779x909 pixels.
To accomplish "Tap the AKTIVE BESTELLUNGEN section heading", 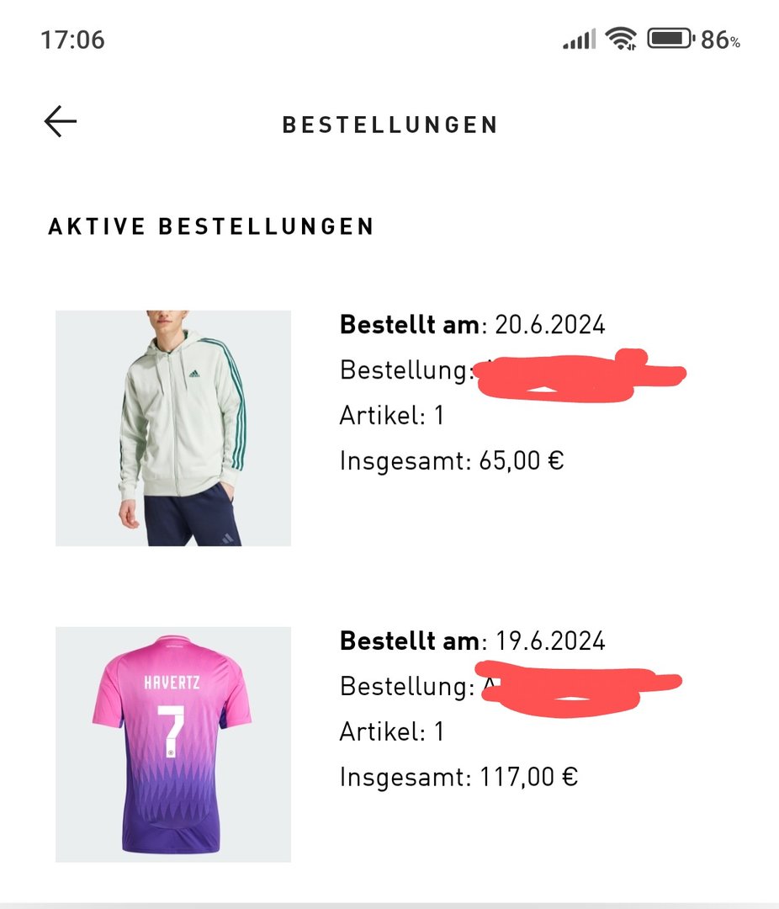I will point(211,226).
